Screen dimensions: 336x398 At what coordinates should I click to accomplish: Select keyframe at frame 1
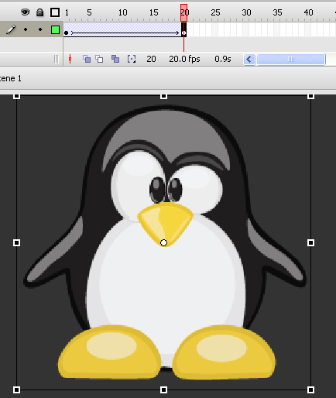coord(67,33)
